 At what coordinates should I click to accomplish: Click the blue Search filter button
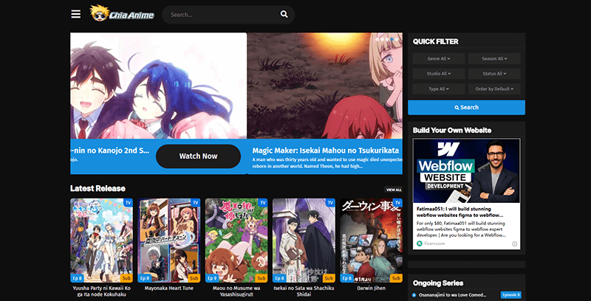point(466,108)
